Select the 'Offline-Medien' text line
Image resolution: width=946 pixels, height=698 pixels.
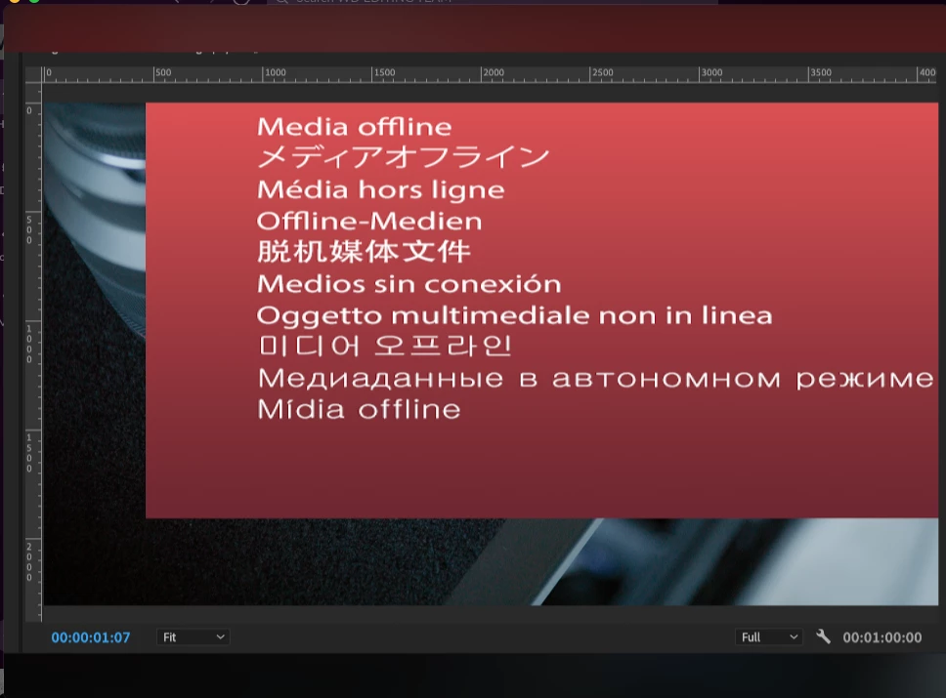click(x=369, y=222)
